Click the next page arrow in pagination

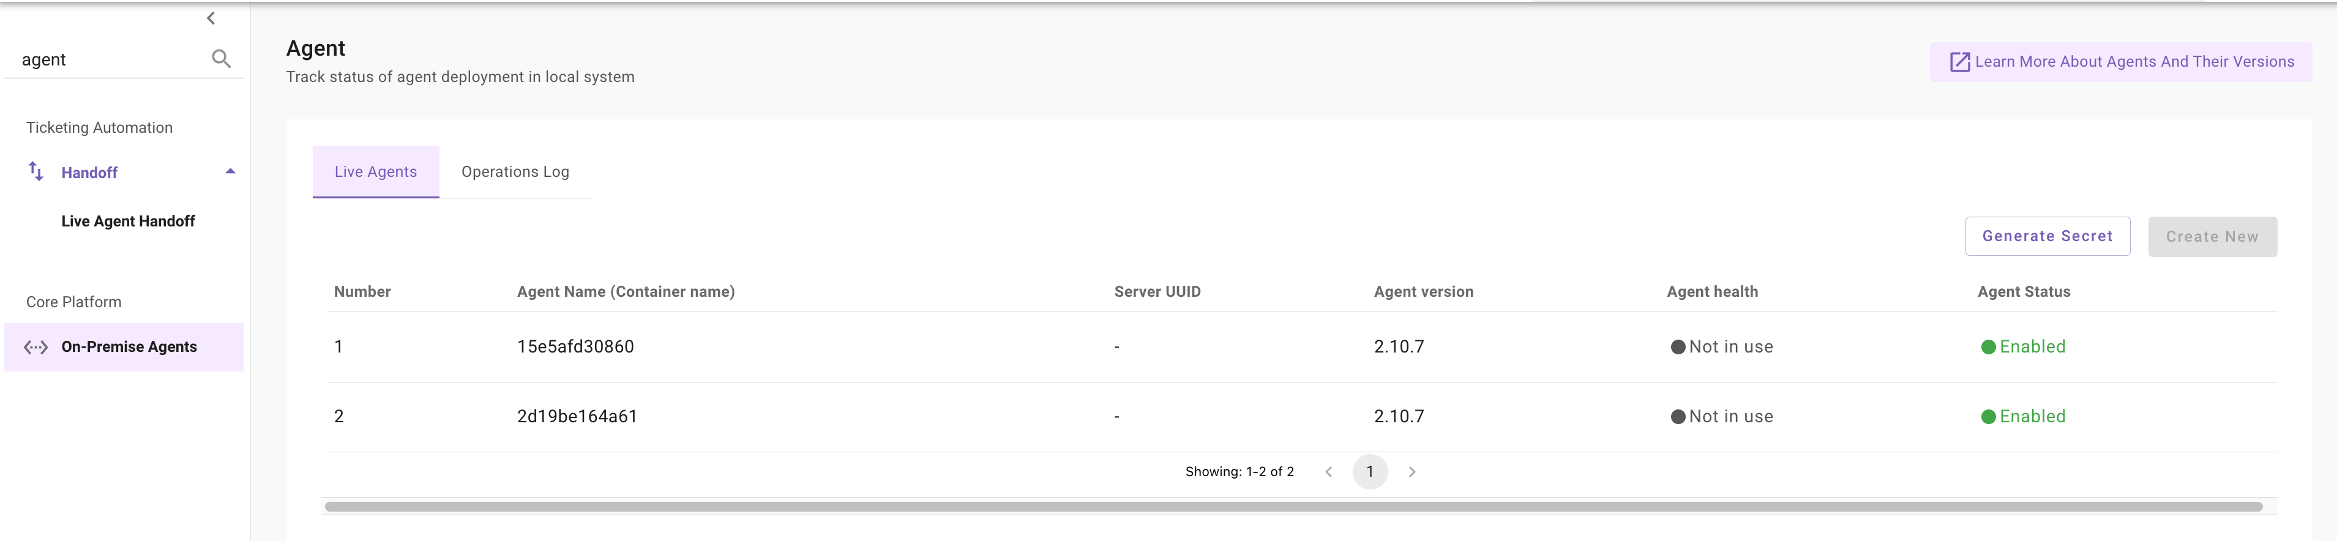tap(1412, 471)
